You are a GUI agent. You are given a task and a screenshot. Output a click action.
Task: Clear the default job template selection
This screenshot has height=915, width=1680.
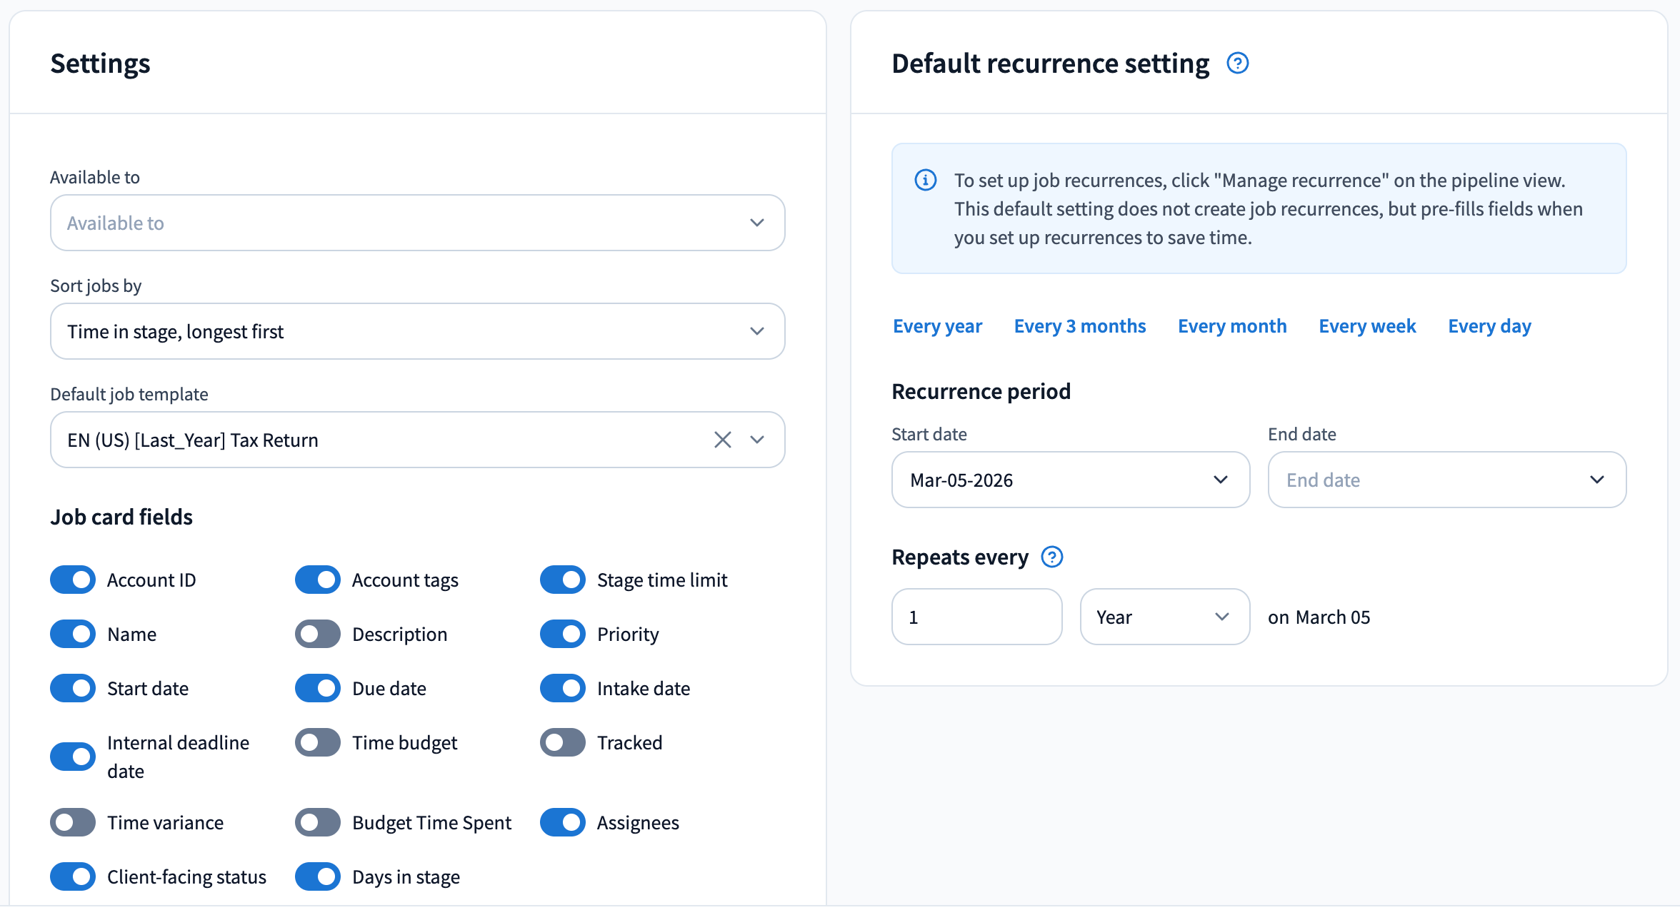pyautogui.click(x=722, y=440)
